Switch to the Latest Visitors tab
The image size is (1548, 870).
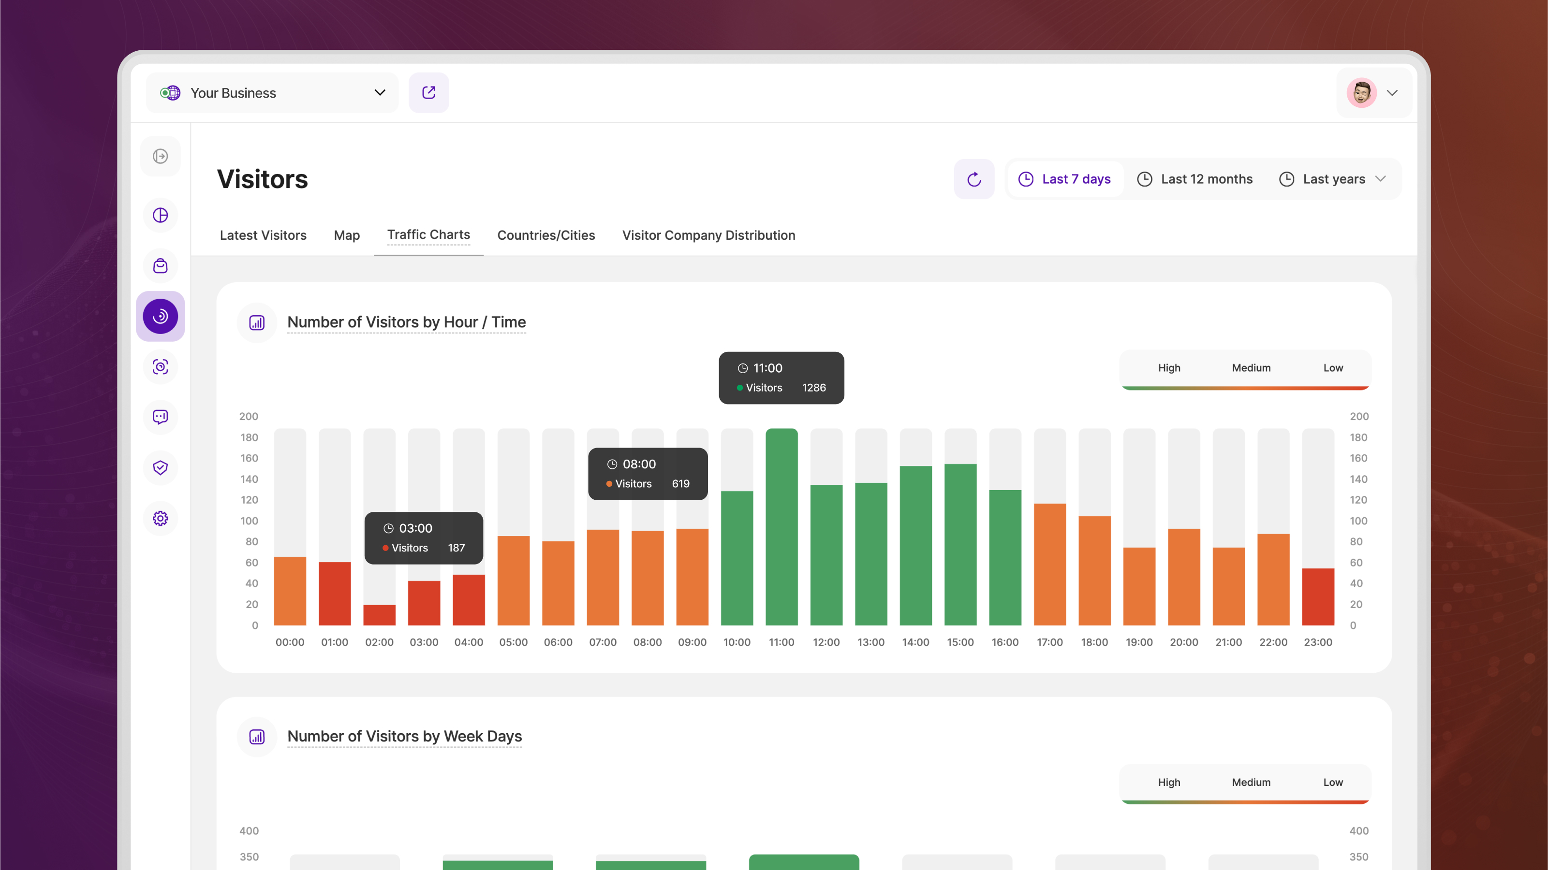263,235
